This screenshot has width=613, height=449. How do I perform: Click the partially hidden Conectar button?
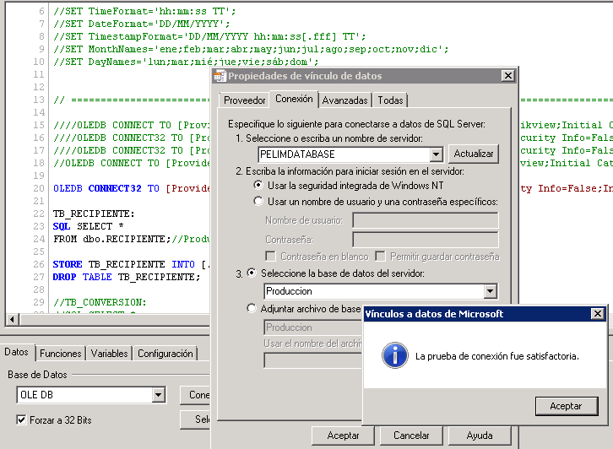195,395
